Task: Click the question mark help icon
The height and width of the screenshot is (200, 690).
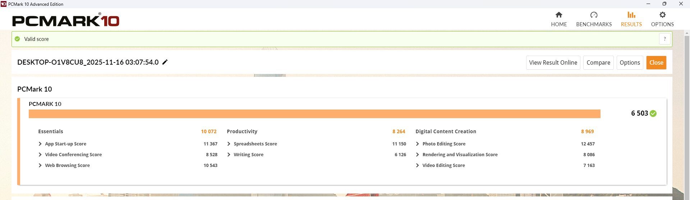Action: point(664,39)
